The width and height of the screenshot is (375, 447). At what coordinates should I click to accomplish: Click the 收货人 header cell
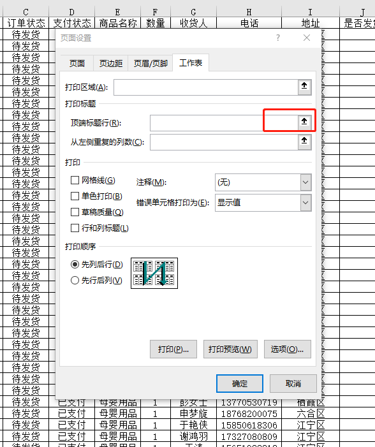[193, 23]
